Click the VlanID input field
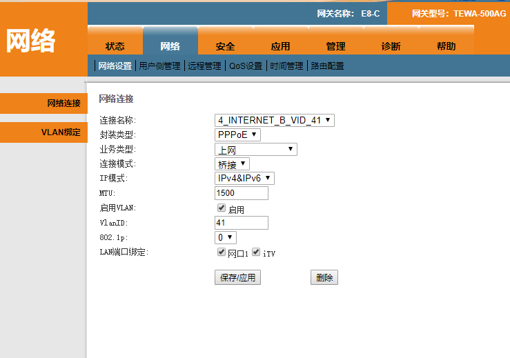 [x=242, y=223]
